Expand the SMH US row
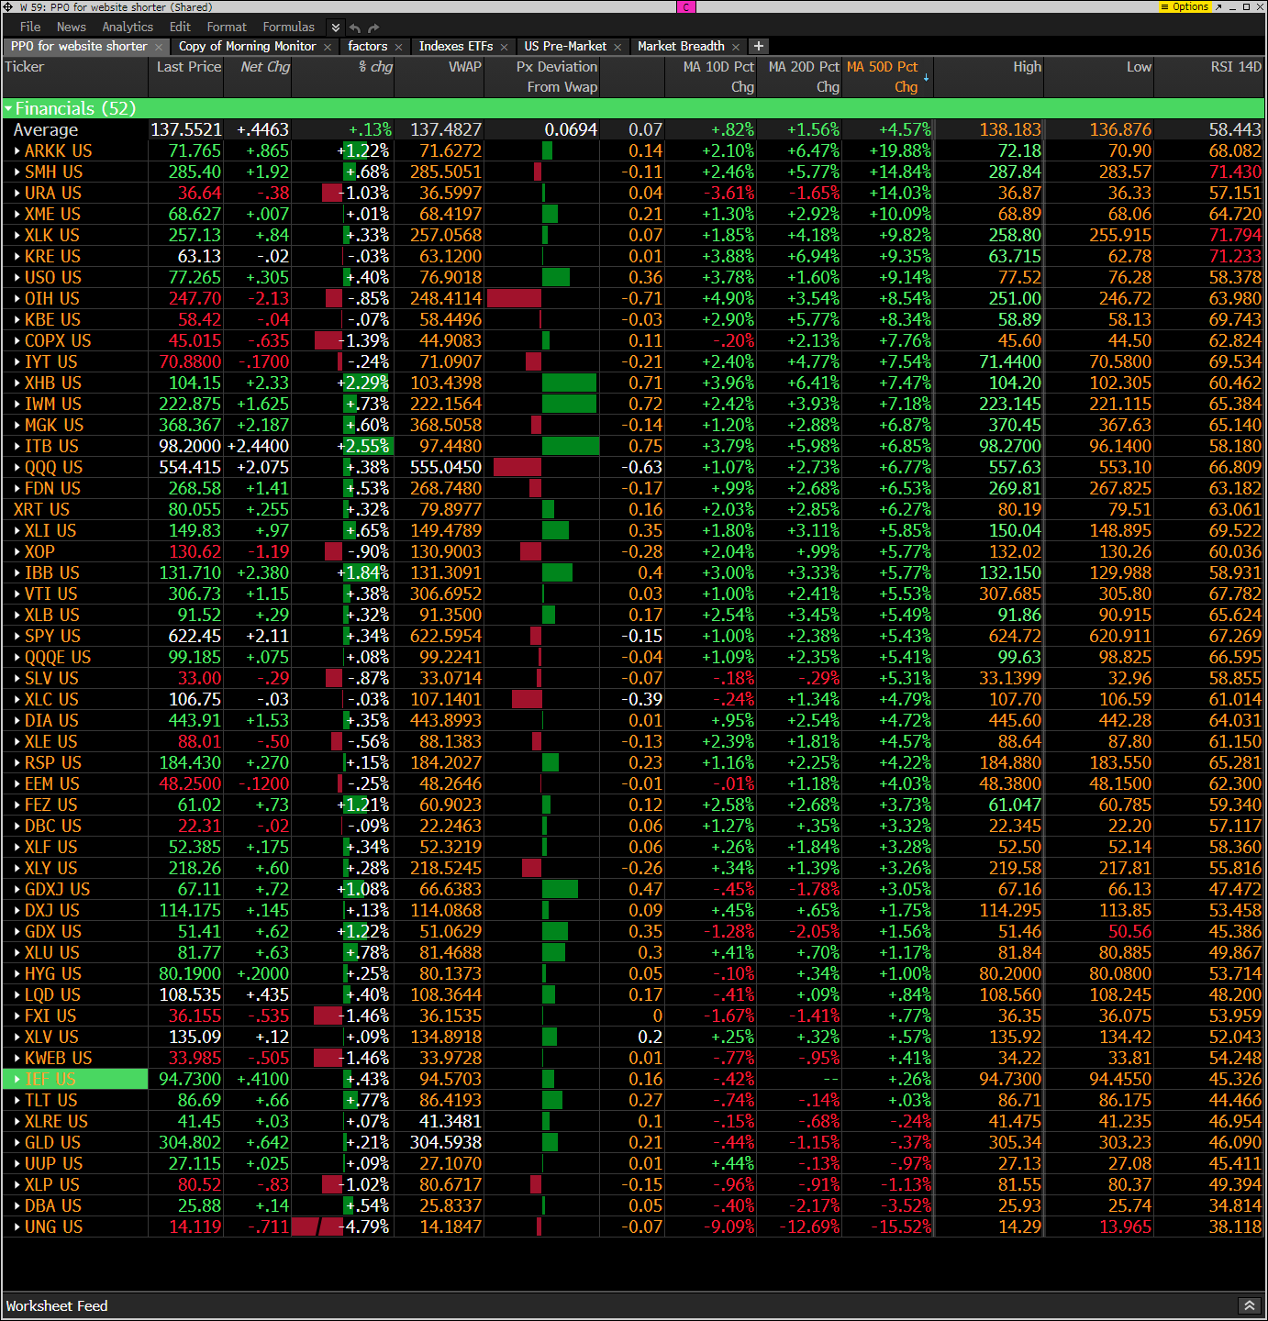The height and width of the screenshot is (1321, 1268). click(x=17, y=172)
